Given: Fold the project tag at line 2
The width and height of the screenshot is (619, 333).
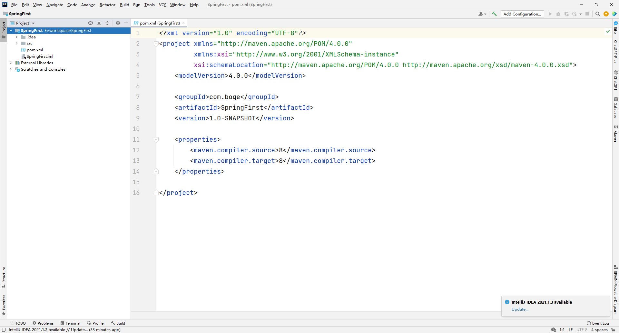Looking at the screenshot, I should [156, 44].
